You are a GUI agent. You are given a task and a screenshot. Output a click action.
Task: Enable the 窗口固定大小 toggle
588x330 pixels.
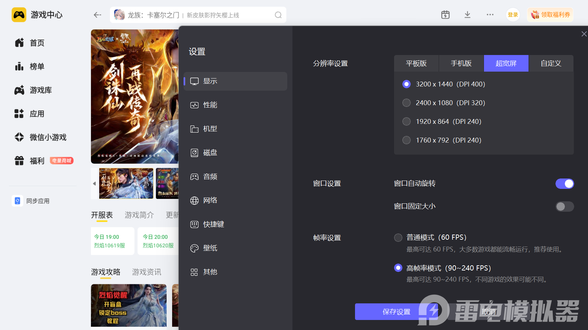pyautogui.click(x=564, y=206)
